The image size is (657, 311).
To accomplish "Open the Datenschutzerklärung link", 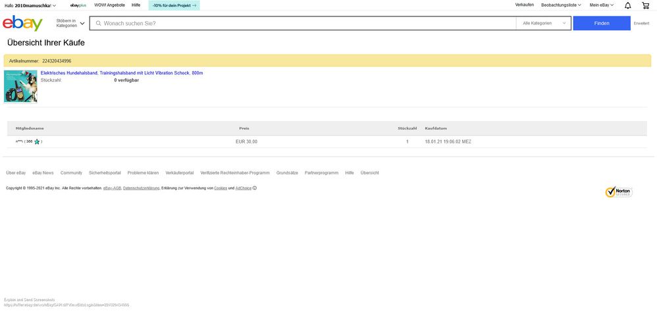I will 141,188.
